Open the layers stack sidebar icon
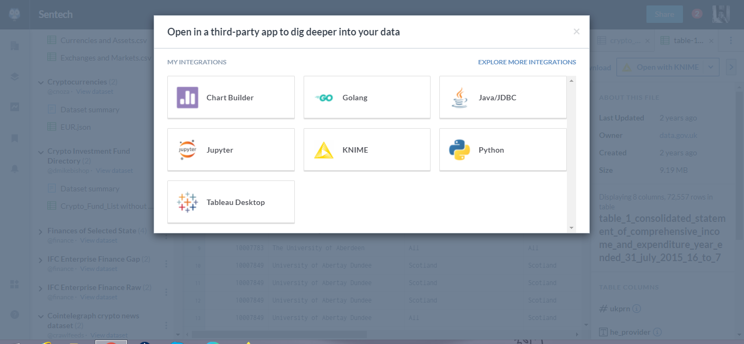This screenshot has height=344, width=744. tap(15, 76)
